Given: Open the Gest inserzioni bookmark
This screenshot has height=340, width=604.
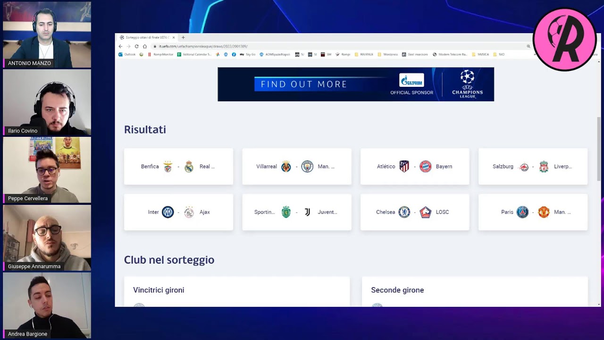Looking at the screenshot, I should (415, 54).
